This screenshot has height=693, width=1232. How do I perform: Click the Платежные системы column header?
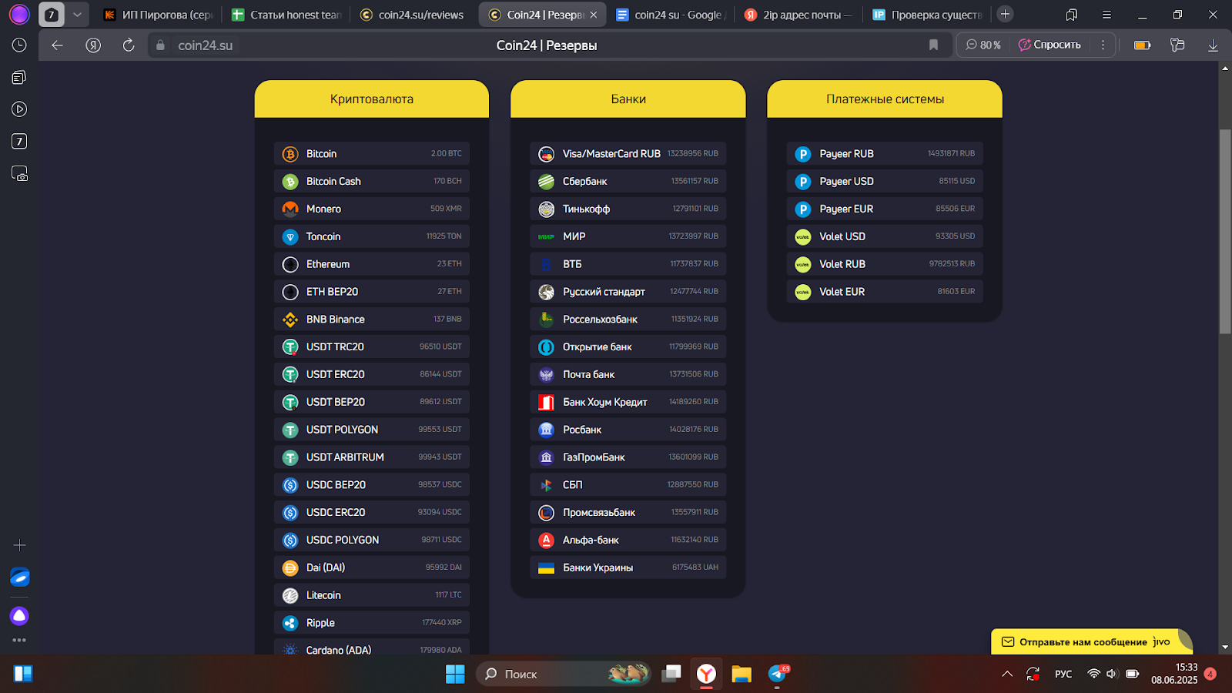pos(885,99)
